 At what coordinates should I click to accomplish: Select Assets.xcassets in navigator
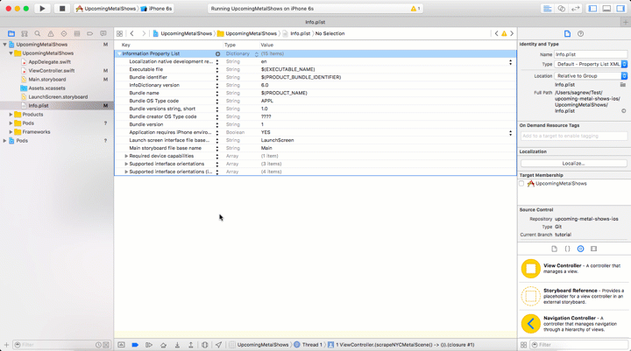(46, 88)
